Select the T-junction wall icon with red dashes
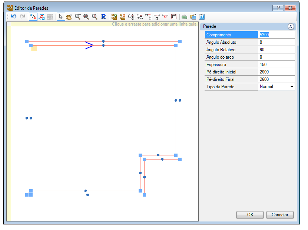Screen dimensions: 308x230 point(157,17)
